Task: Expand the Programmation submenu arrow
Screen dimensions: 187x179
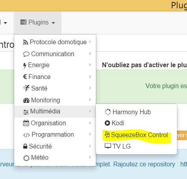Action: pyautogui.click(x=90, y=134)
